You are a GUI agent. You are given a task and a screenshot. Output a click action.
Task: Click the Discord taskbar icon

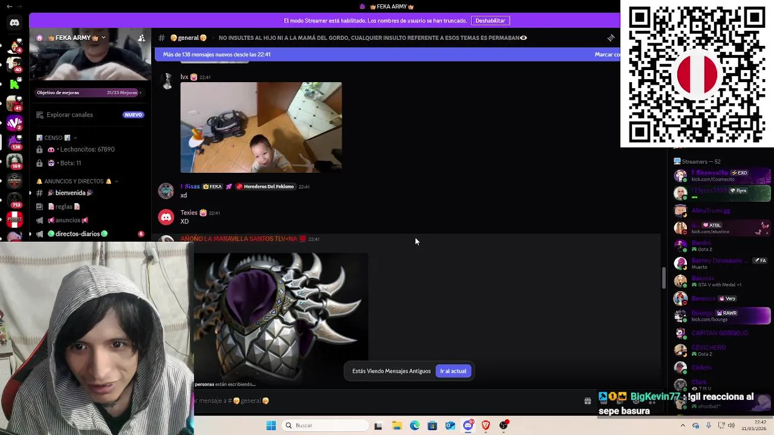pyautogui.click(x=468, y=425)
